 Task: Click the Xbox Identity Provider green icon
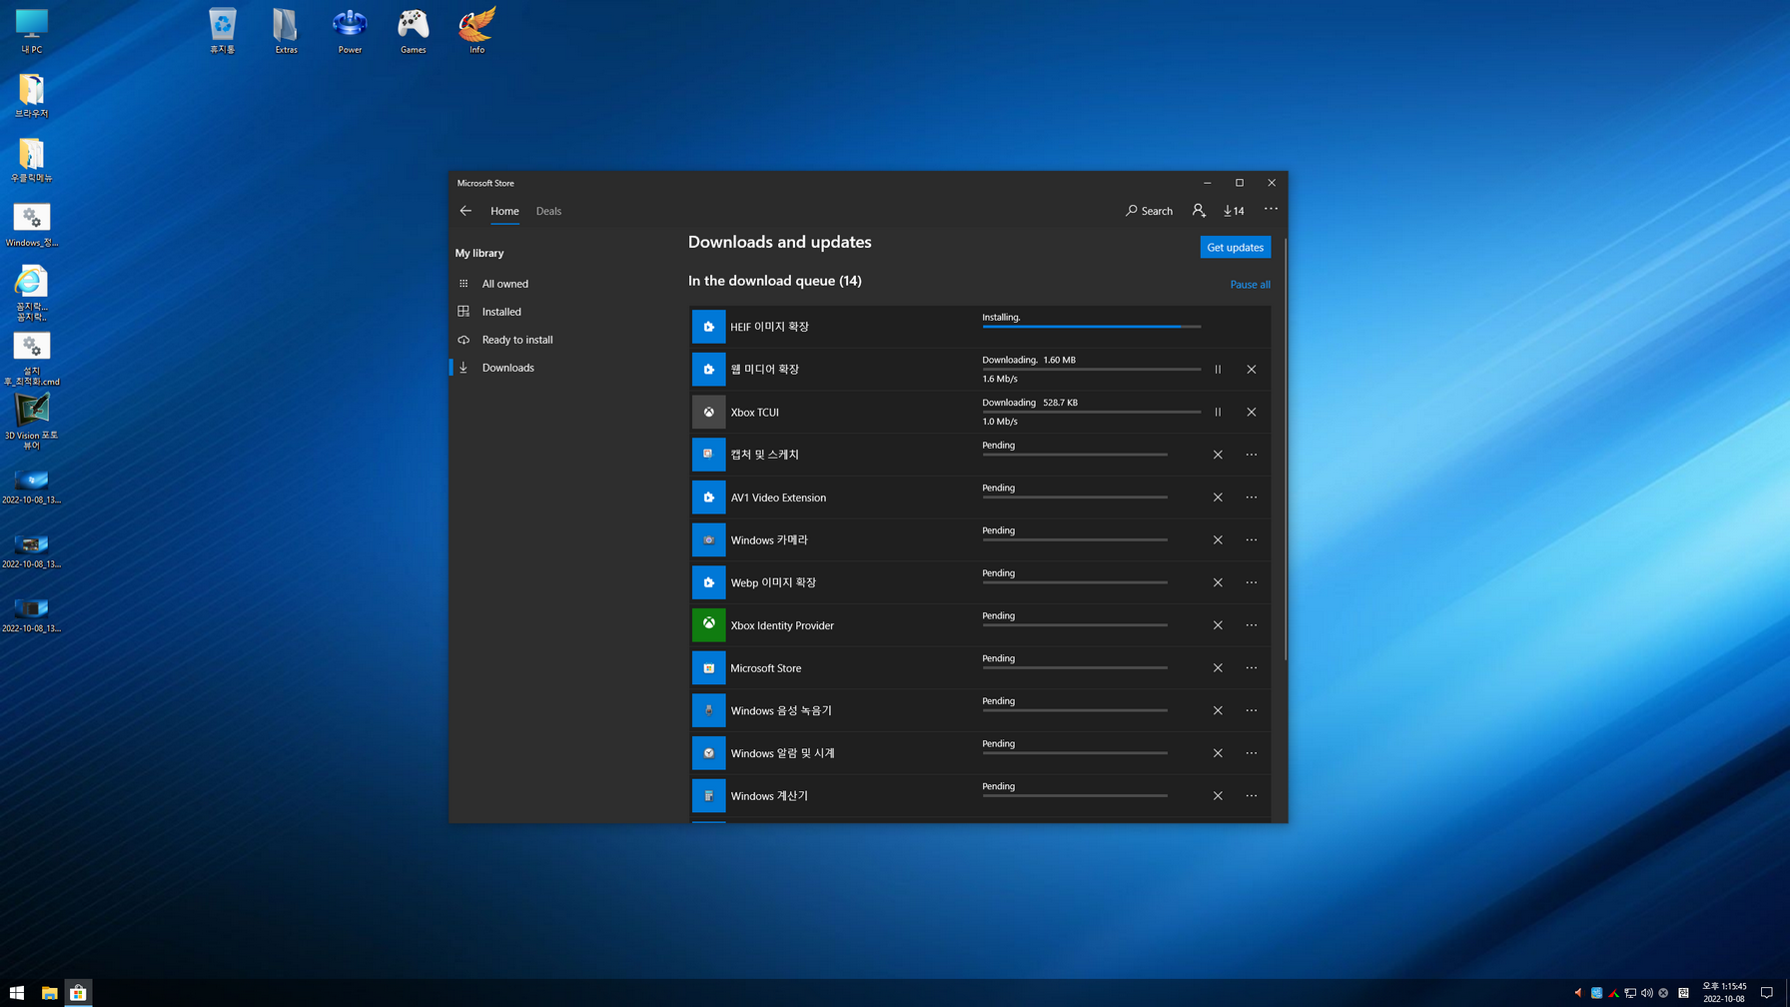[x=708, y=624]
